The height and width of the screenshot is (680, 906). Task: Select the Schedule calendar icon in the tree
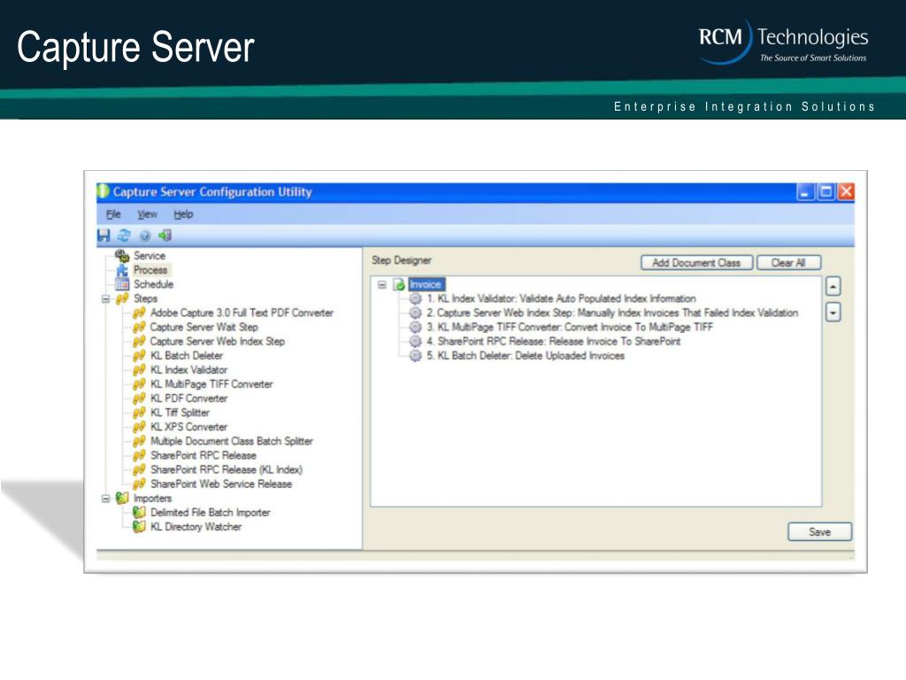tap(122, 284)
